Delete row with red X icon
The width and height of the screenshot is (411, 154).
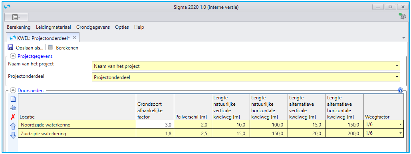13,116
